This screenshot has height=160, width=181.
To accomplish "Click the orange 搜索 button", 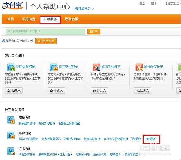I will pyautogui.click(x=94, y=32).
